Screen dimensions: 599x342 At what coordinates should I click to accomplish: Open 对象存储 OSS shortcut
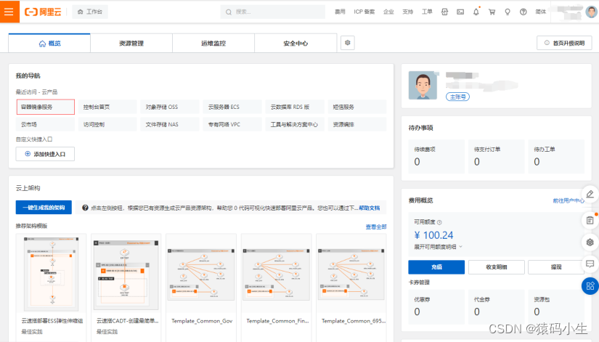[170, 107]
